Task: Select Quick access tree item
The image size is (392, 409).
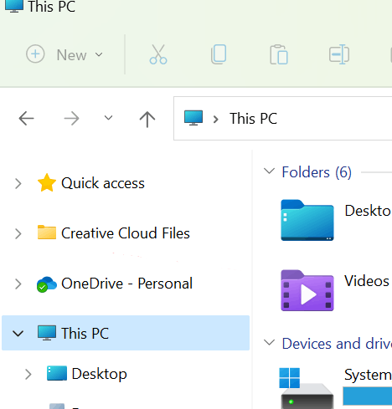Action: [103, 183]
